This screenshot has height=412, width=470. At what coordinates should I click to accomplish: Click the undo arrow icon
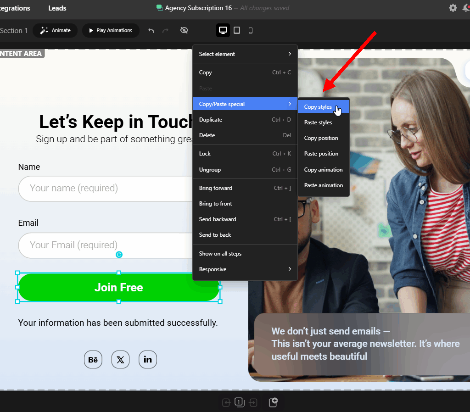click(x=151, y=30)
